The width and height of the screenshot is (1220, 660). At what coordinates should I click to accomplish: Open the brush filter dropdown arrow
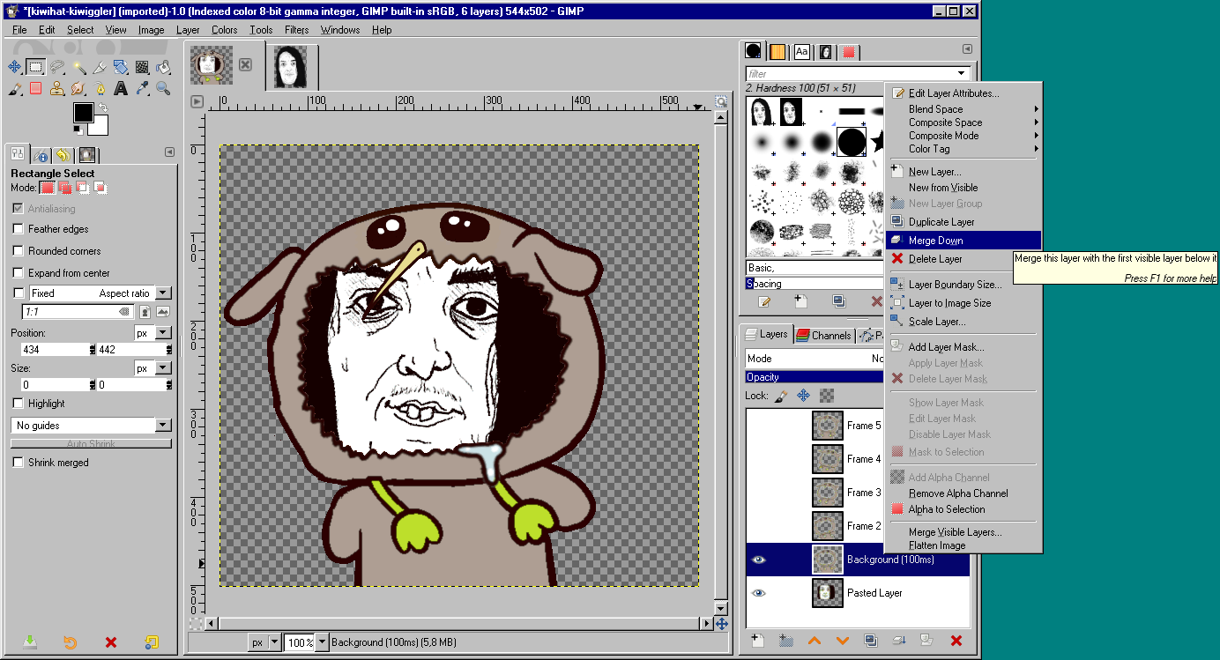coord(962,74)
